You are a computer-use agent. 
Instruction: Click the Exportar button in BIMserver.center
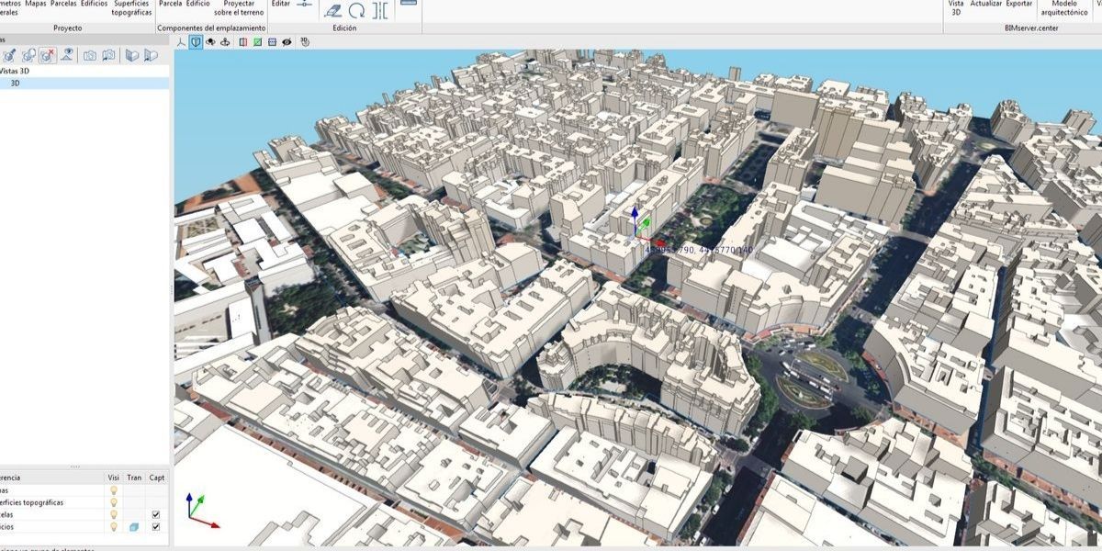[x=1019, y=4]
